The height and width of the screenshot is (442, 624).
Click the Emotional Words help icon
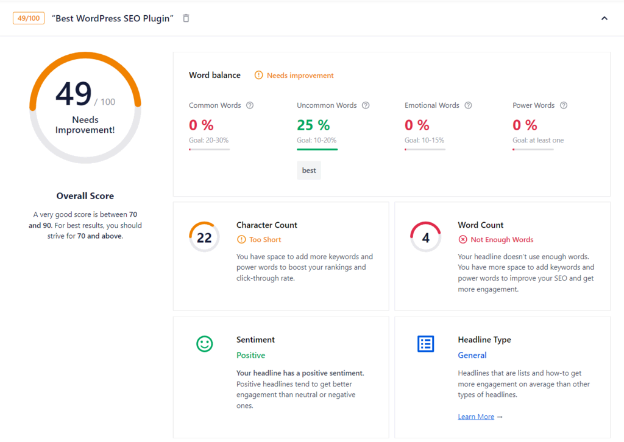coord(468,105)
